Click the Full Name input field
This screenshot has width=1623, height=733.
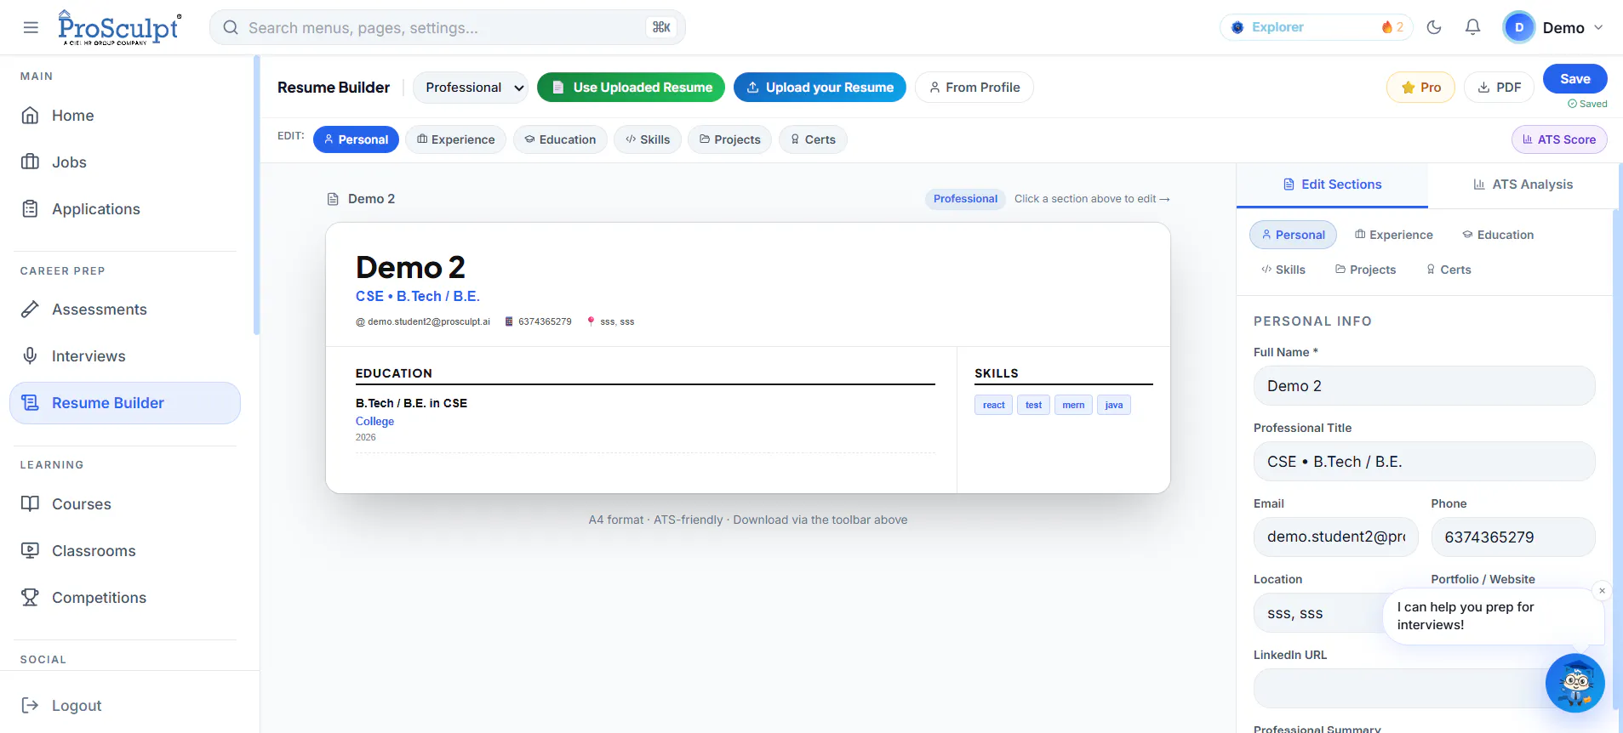pyautogui.click(x=1424, y=386)
